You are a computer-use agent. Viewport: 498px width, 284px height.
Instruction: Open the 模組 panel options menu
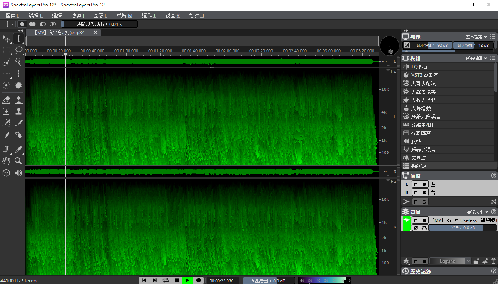tap(493, 58)
